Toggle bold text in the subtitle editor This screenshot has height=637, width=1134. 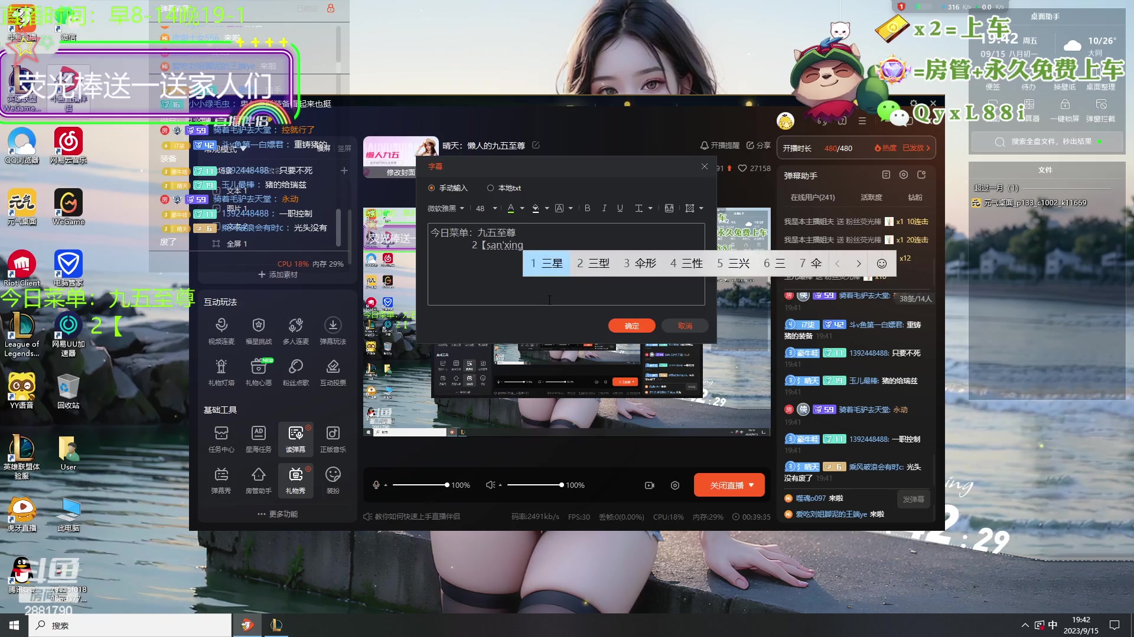pyautogui.click(x=587, y=208)
